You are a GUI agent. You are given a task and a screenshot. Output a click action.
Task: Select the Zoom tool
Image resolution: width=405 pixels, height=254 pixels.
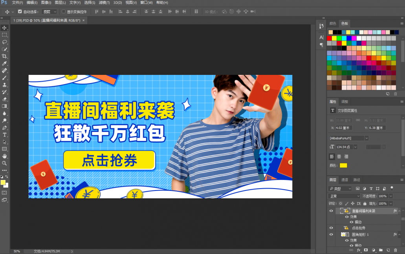click(5, 162)
